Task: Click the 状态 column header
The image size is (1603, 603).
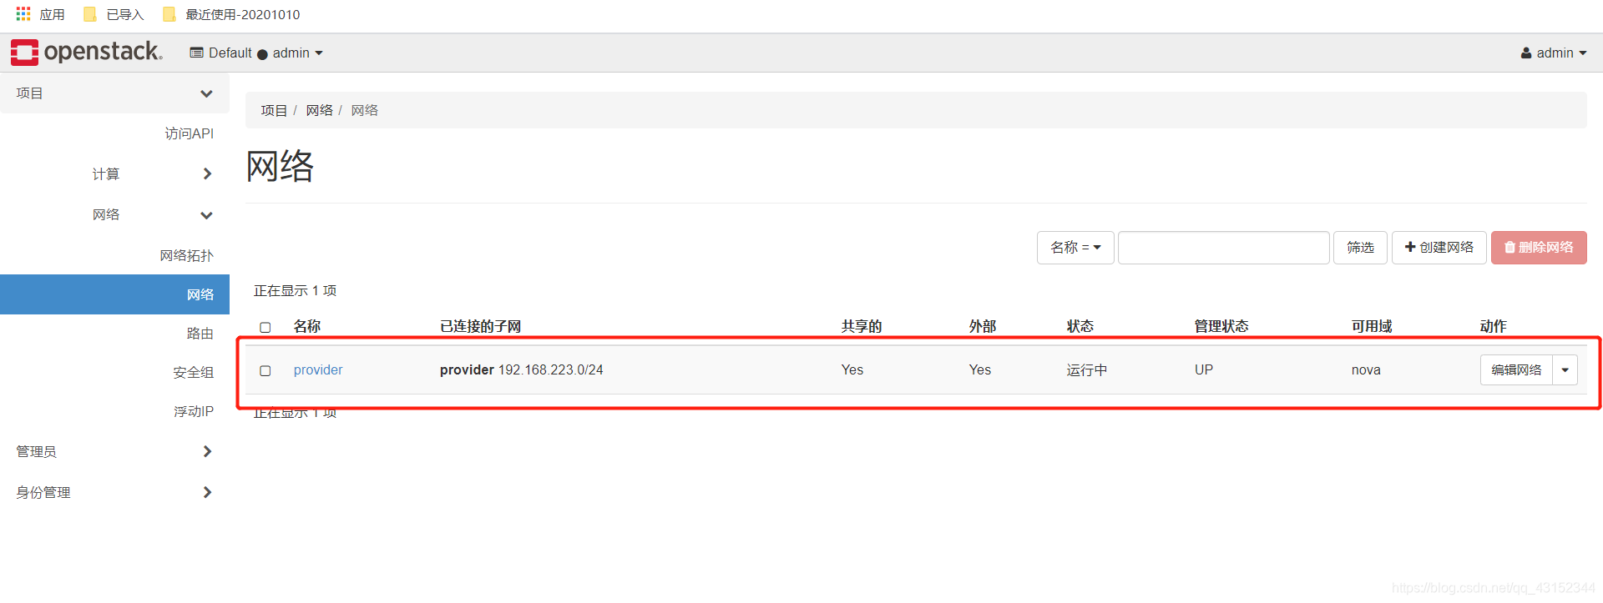Action: point(1080,326)
